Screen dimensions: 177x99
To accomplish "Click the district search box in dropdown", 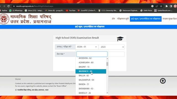I will (92, 54).
